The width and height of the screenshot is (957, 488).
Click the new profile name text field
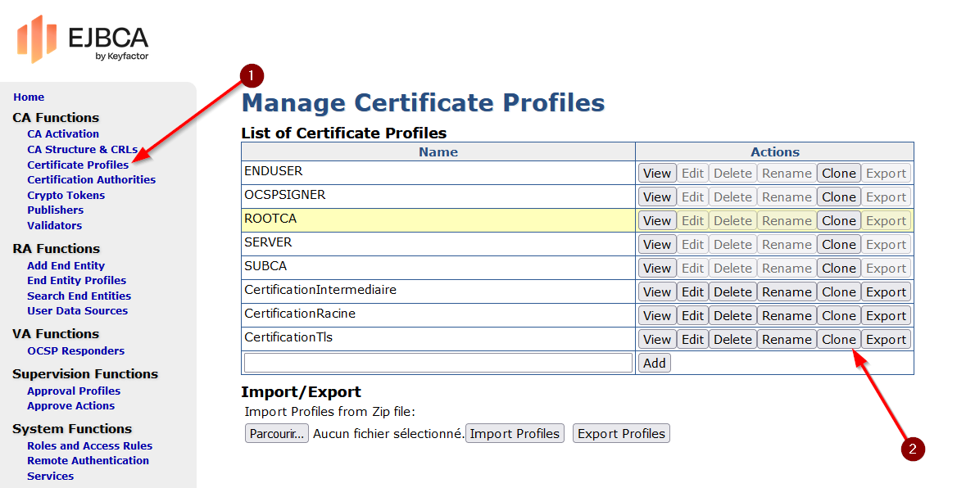[438, 363]
